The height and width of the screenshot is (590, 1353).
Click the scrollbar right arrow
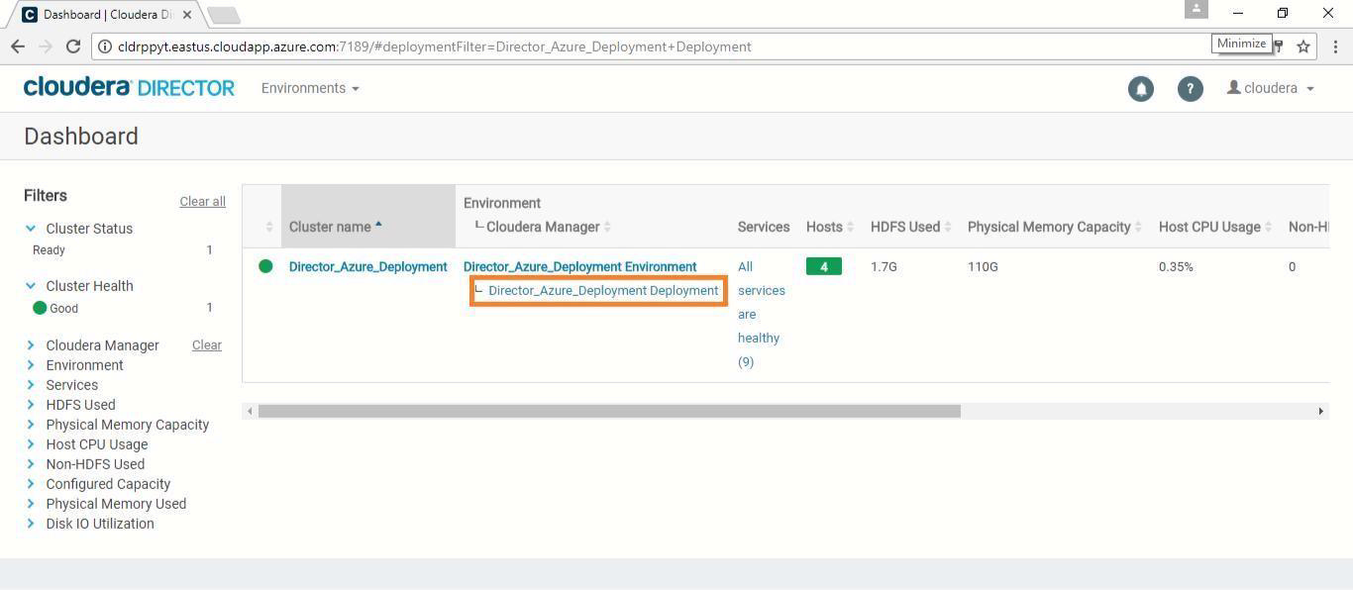point(1320,411)
